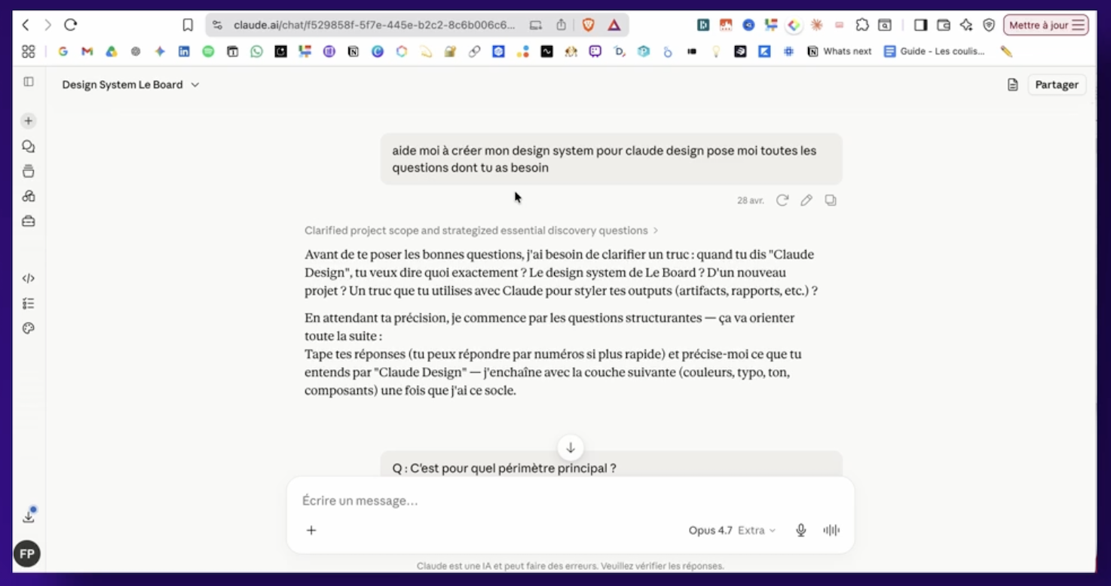Open the LinkedIn bookmark
This screenshot has height=586, width=1111.
184,51
